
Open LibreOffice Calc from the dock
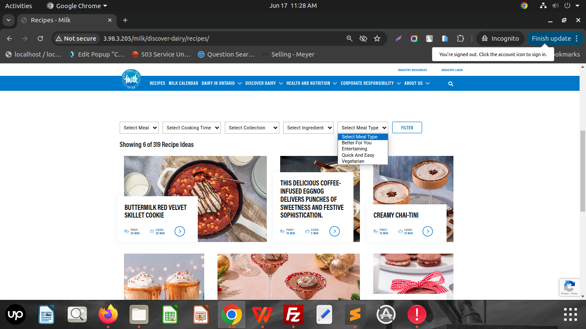click(170, 315)
